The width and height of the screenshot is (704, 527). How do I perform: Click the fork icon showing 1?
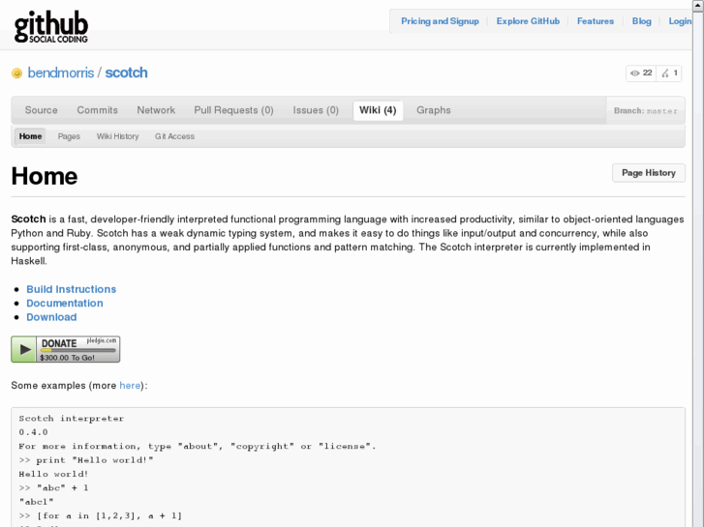(665, 73)
